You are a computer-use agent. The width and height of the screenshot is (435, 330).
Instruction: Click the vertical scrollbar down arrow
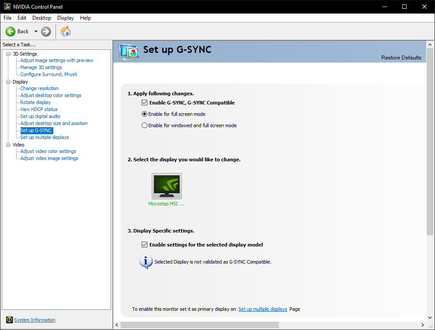[430, 318]
